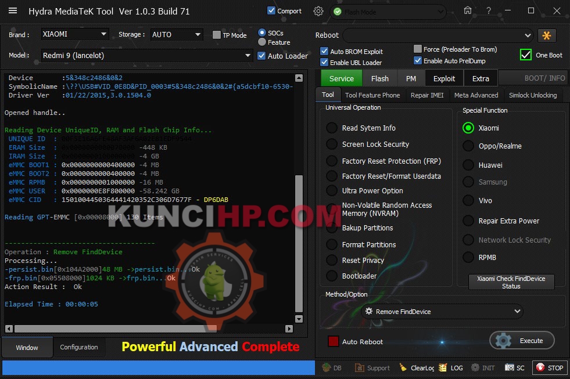Viewport: 570px width, 379px height.
Task: Open settings gear icon in title bar
Action: [318, 11]
